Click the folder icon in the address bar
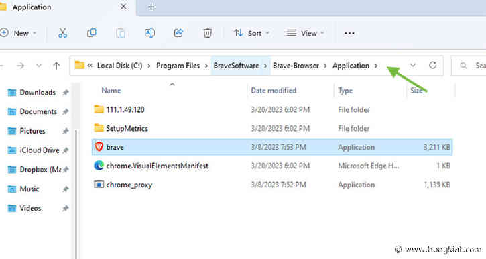This screenshot has height=259, width=486. [79, 65]
